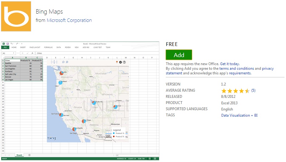Screen dimensions: 286x162
Task: Click the cancel X in formula bar
Action: [22, 53]
